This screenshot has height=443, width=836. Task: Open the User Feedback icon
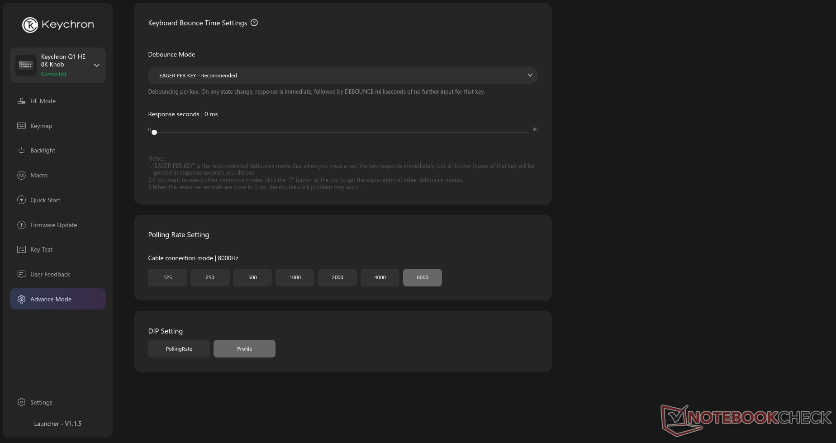21,274
